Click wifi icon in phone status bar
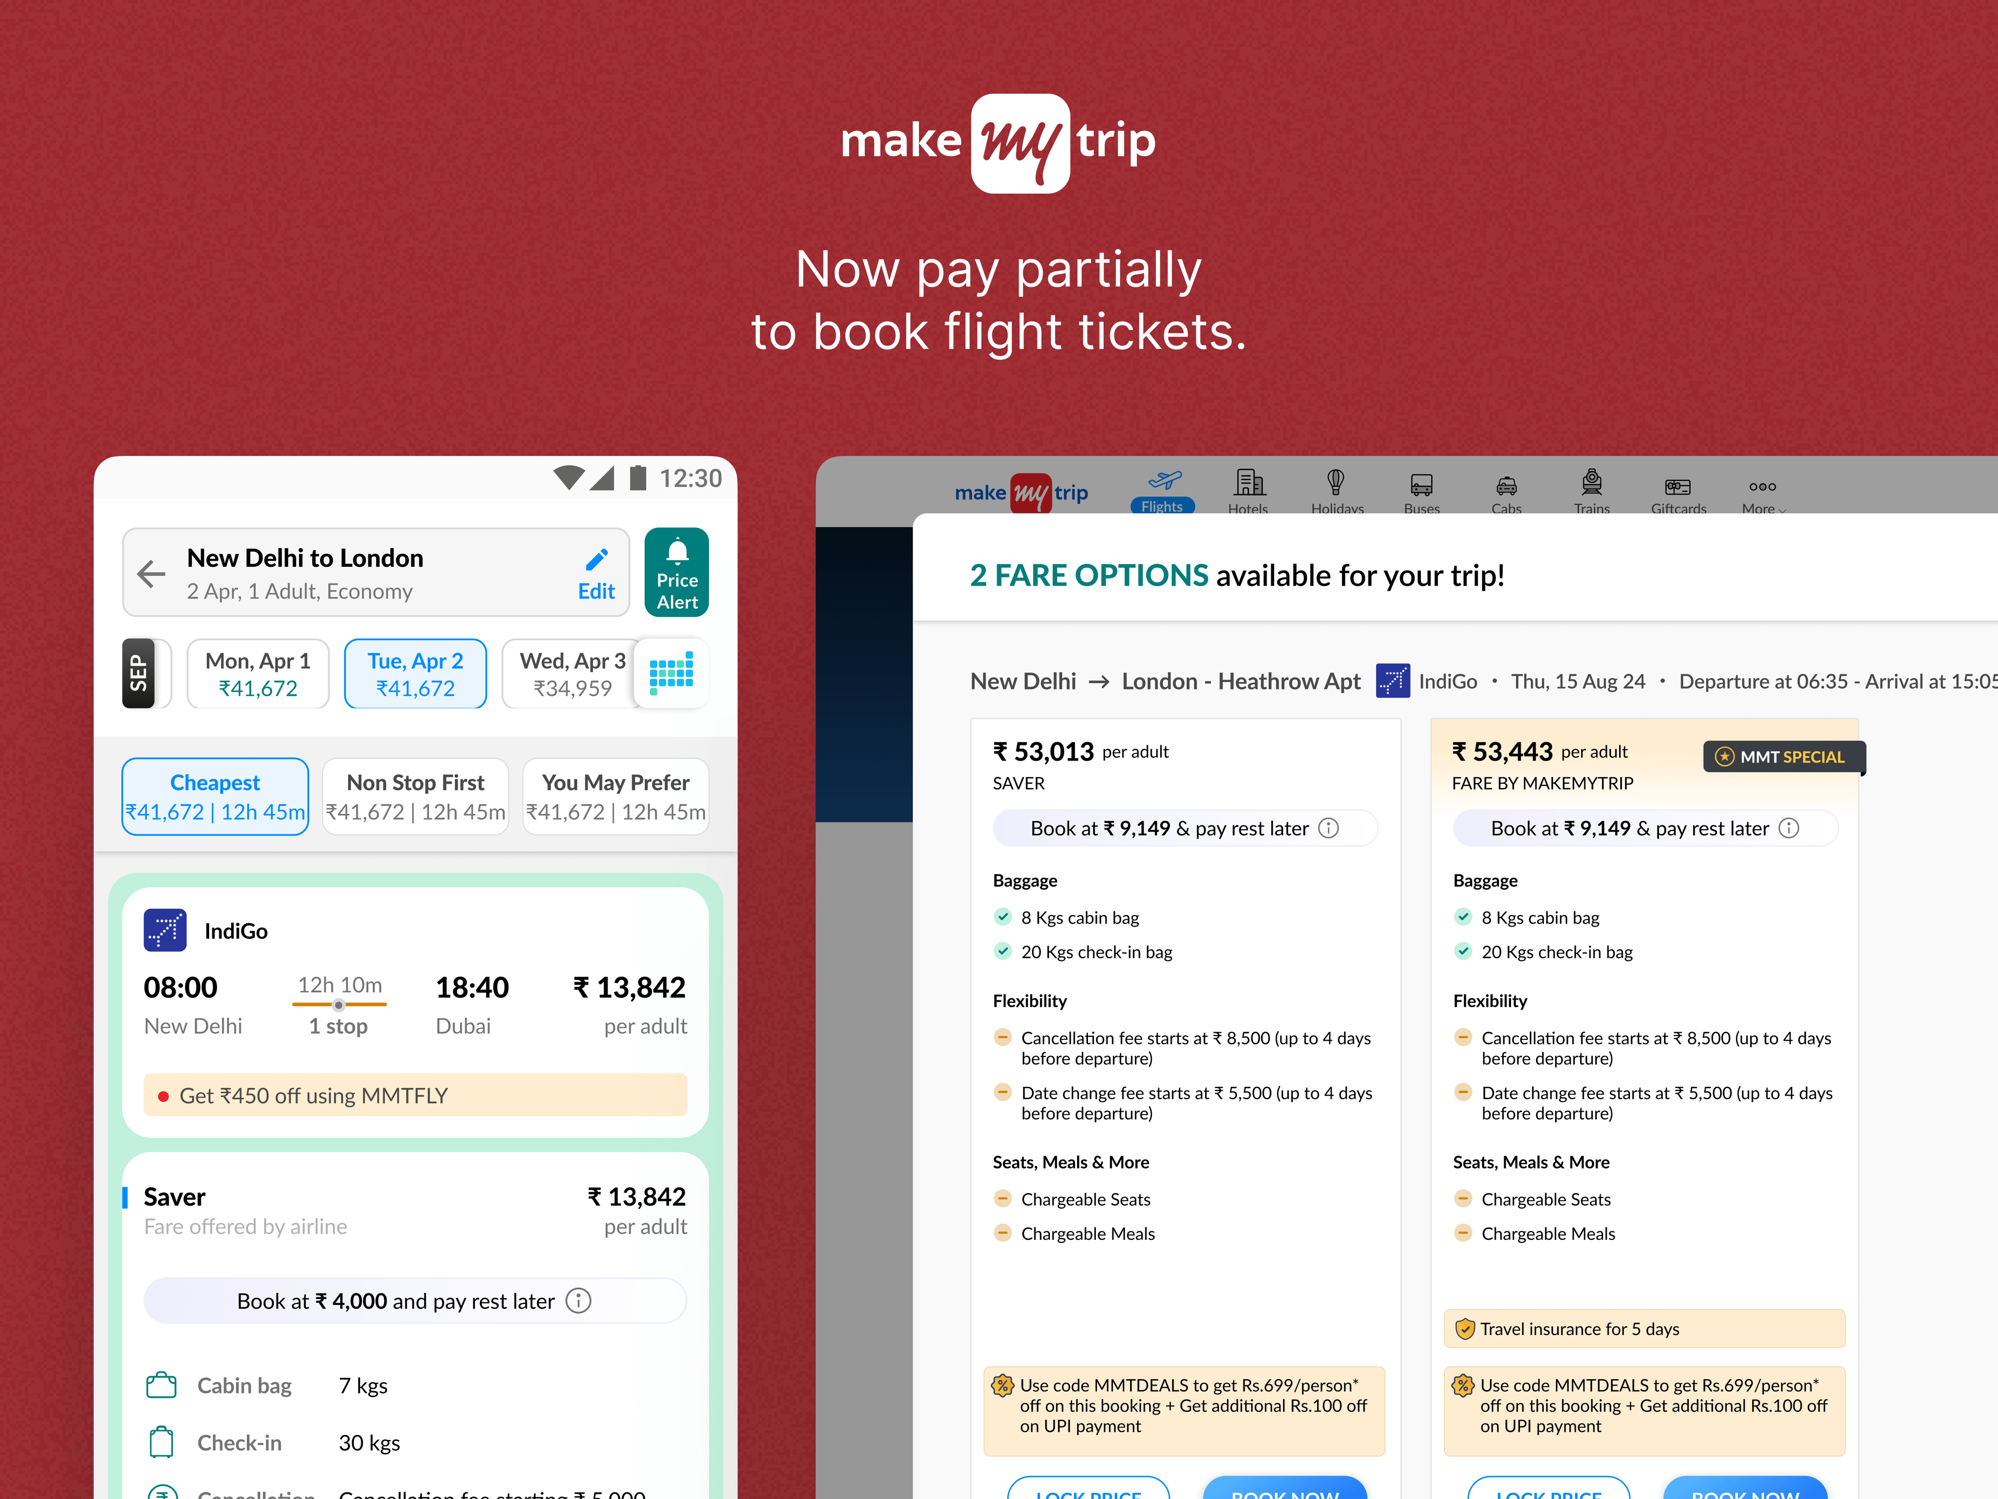This screenshot has height=1499, width=1998. 569,477
